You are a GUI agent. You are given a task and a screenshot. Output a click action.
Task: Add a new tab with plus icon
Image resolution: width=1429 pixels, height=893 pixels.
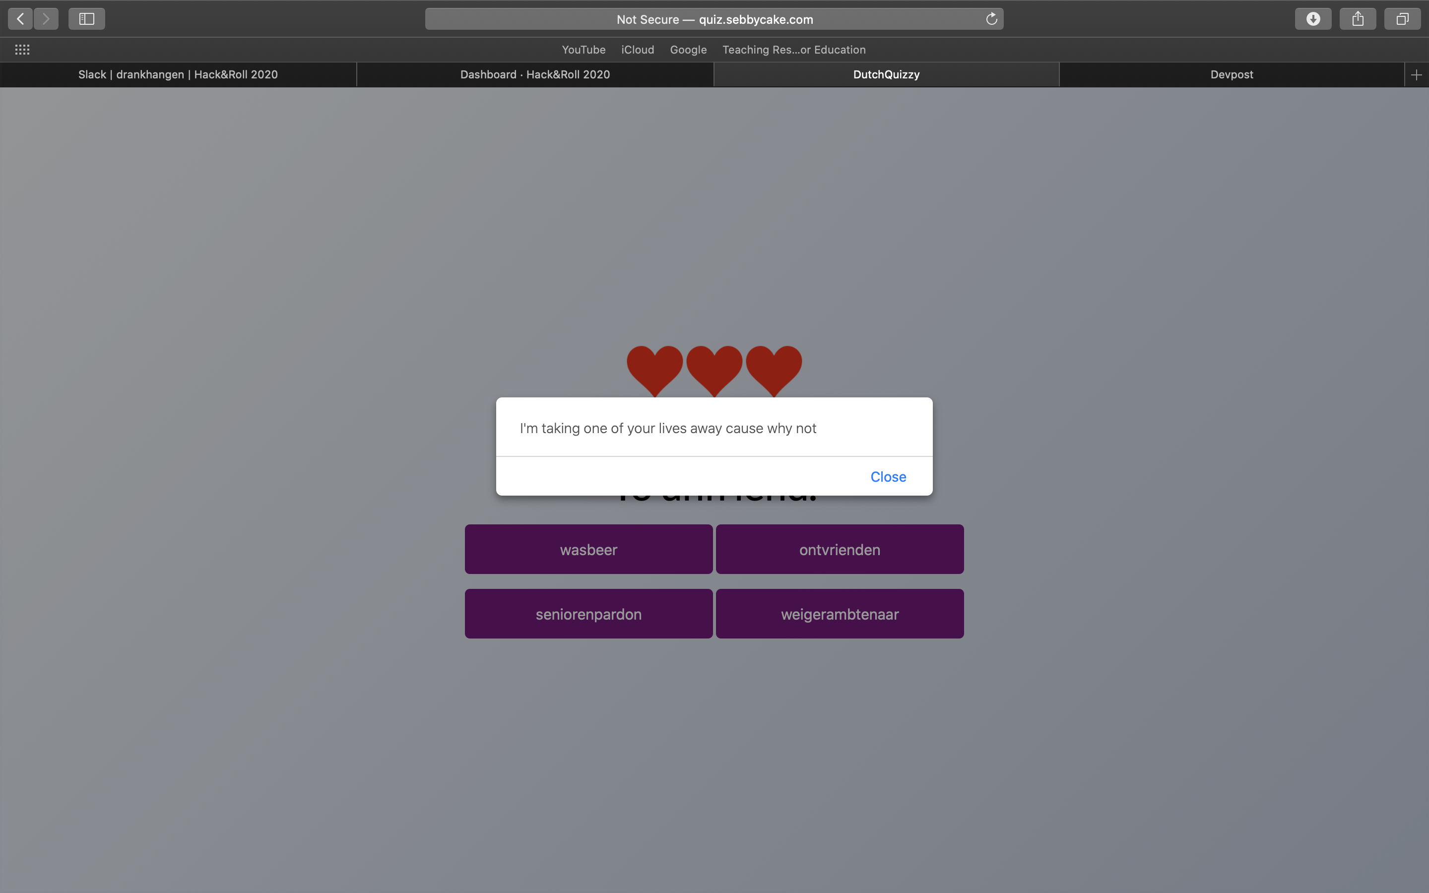[1416, 75]
